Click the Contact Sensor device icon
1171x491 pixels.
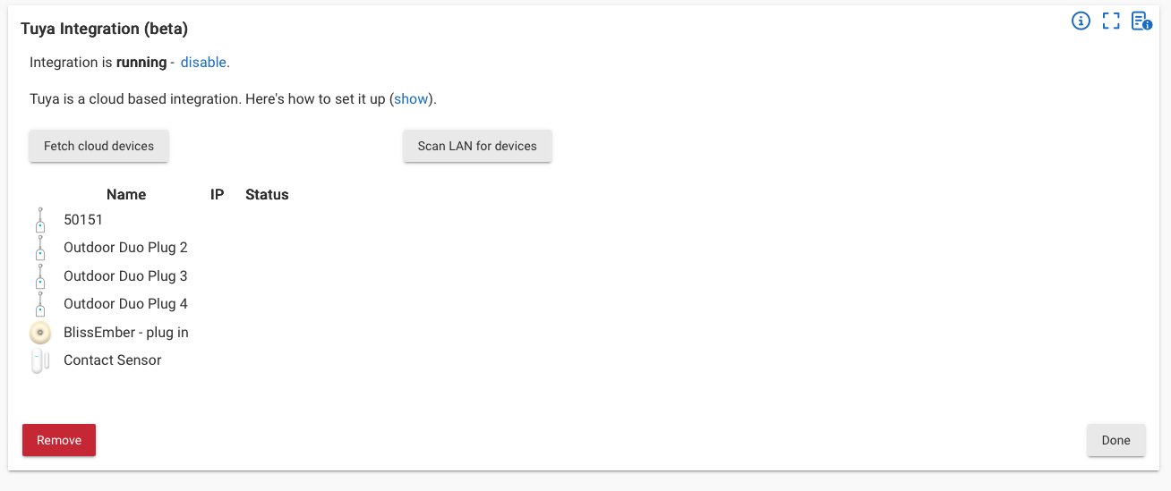(38, 360)
